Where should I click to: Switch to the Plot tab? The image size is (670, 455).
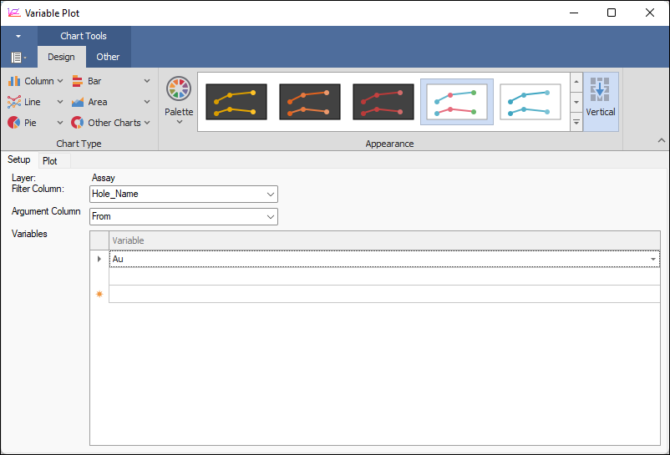pos(50,161)
